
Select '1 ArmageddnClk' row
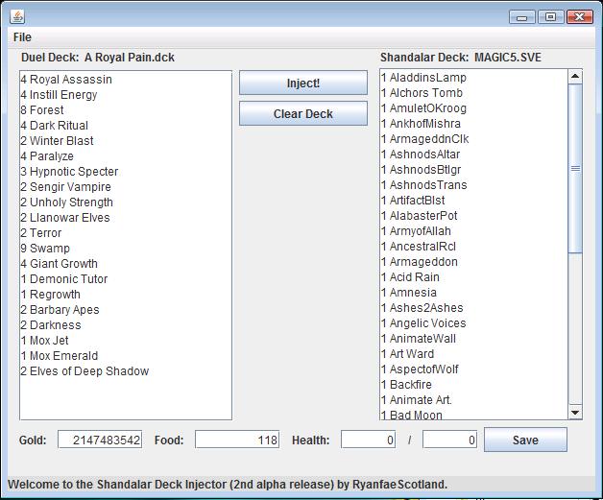tap(473, 139)
